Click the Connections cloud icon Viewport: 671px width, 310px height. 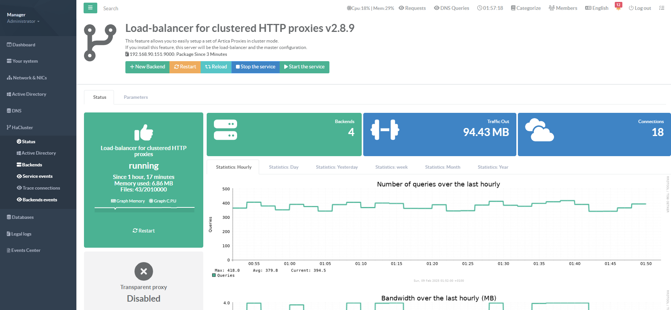pyautogui.click(x=539, y=130)
